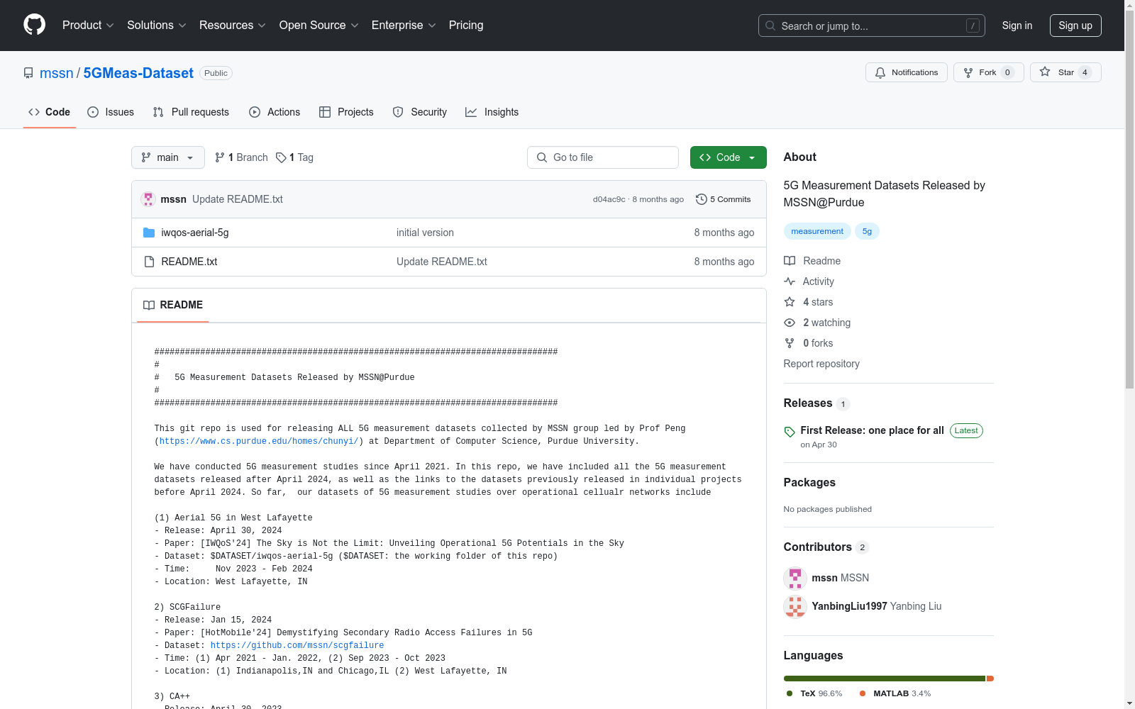View the 1 Branch link
Viewport: 1135px width, 709px height.
click(241, 157)
